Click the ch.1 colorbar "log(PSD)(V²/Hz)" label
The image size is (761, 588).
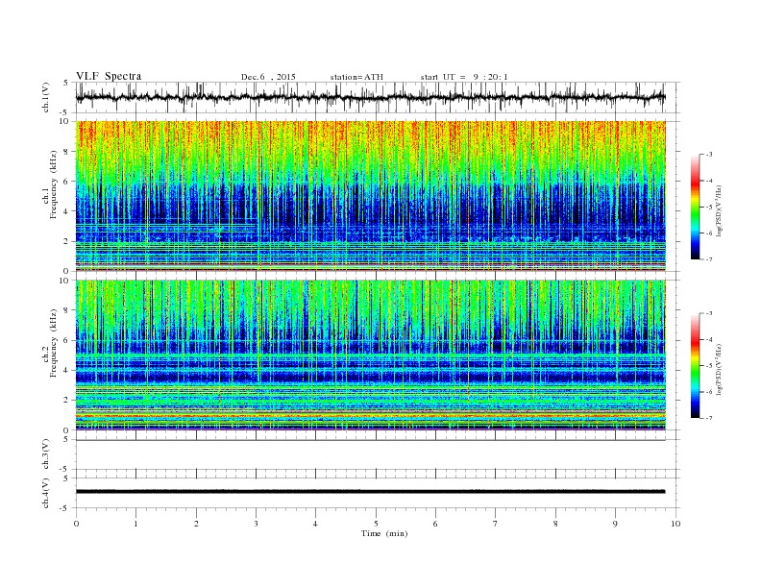click(719, 210)
